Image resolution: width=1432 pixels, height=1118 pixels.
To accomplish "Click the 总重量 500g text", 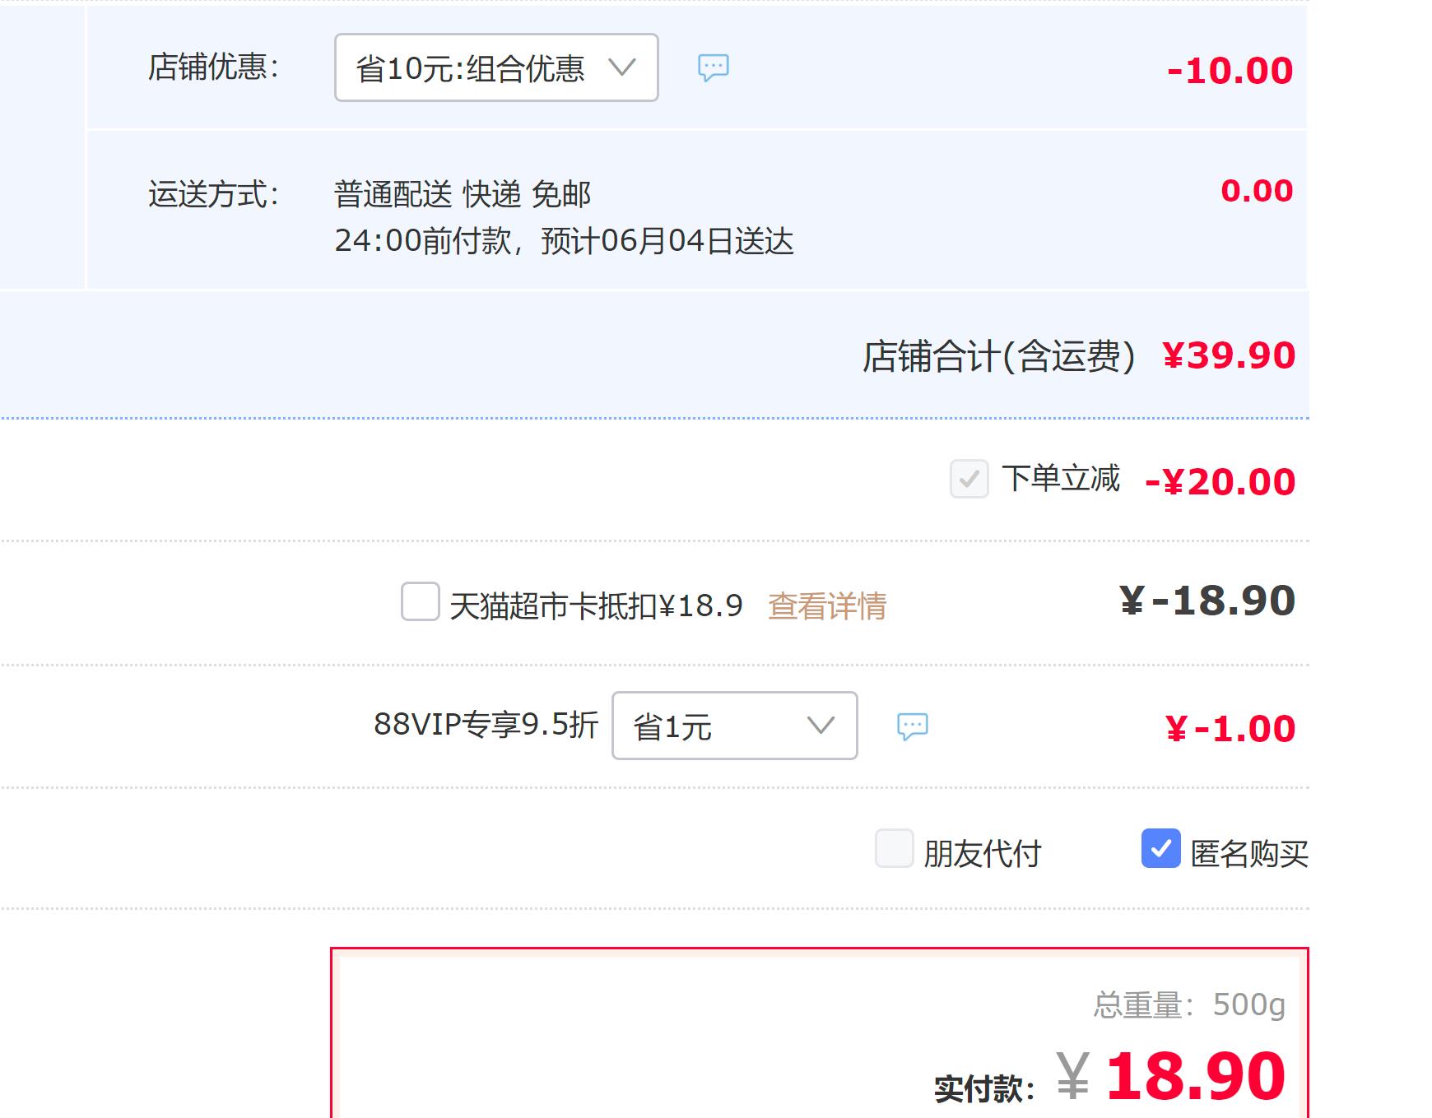I will [x=1189, y=1004].
